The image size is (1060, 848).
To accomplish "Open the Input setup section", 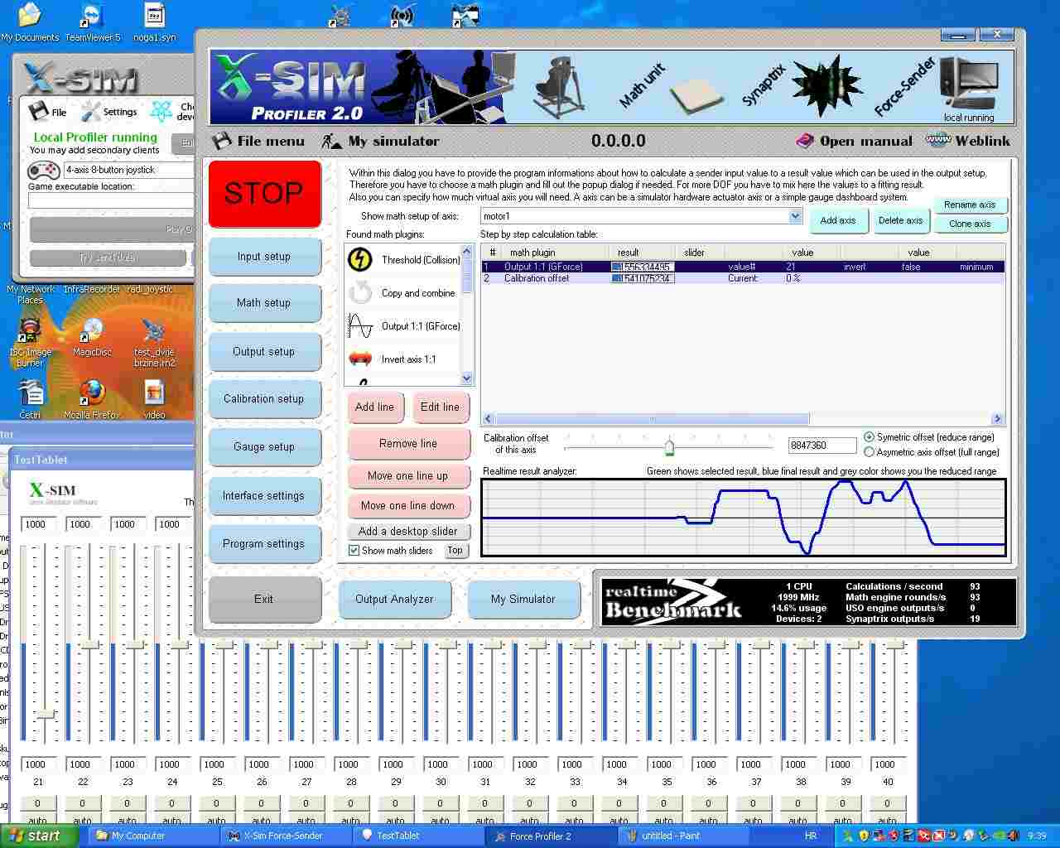I will tap(264, 257).
